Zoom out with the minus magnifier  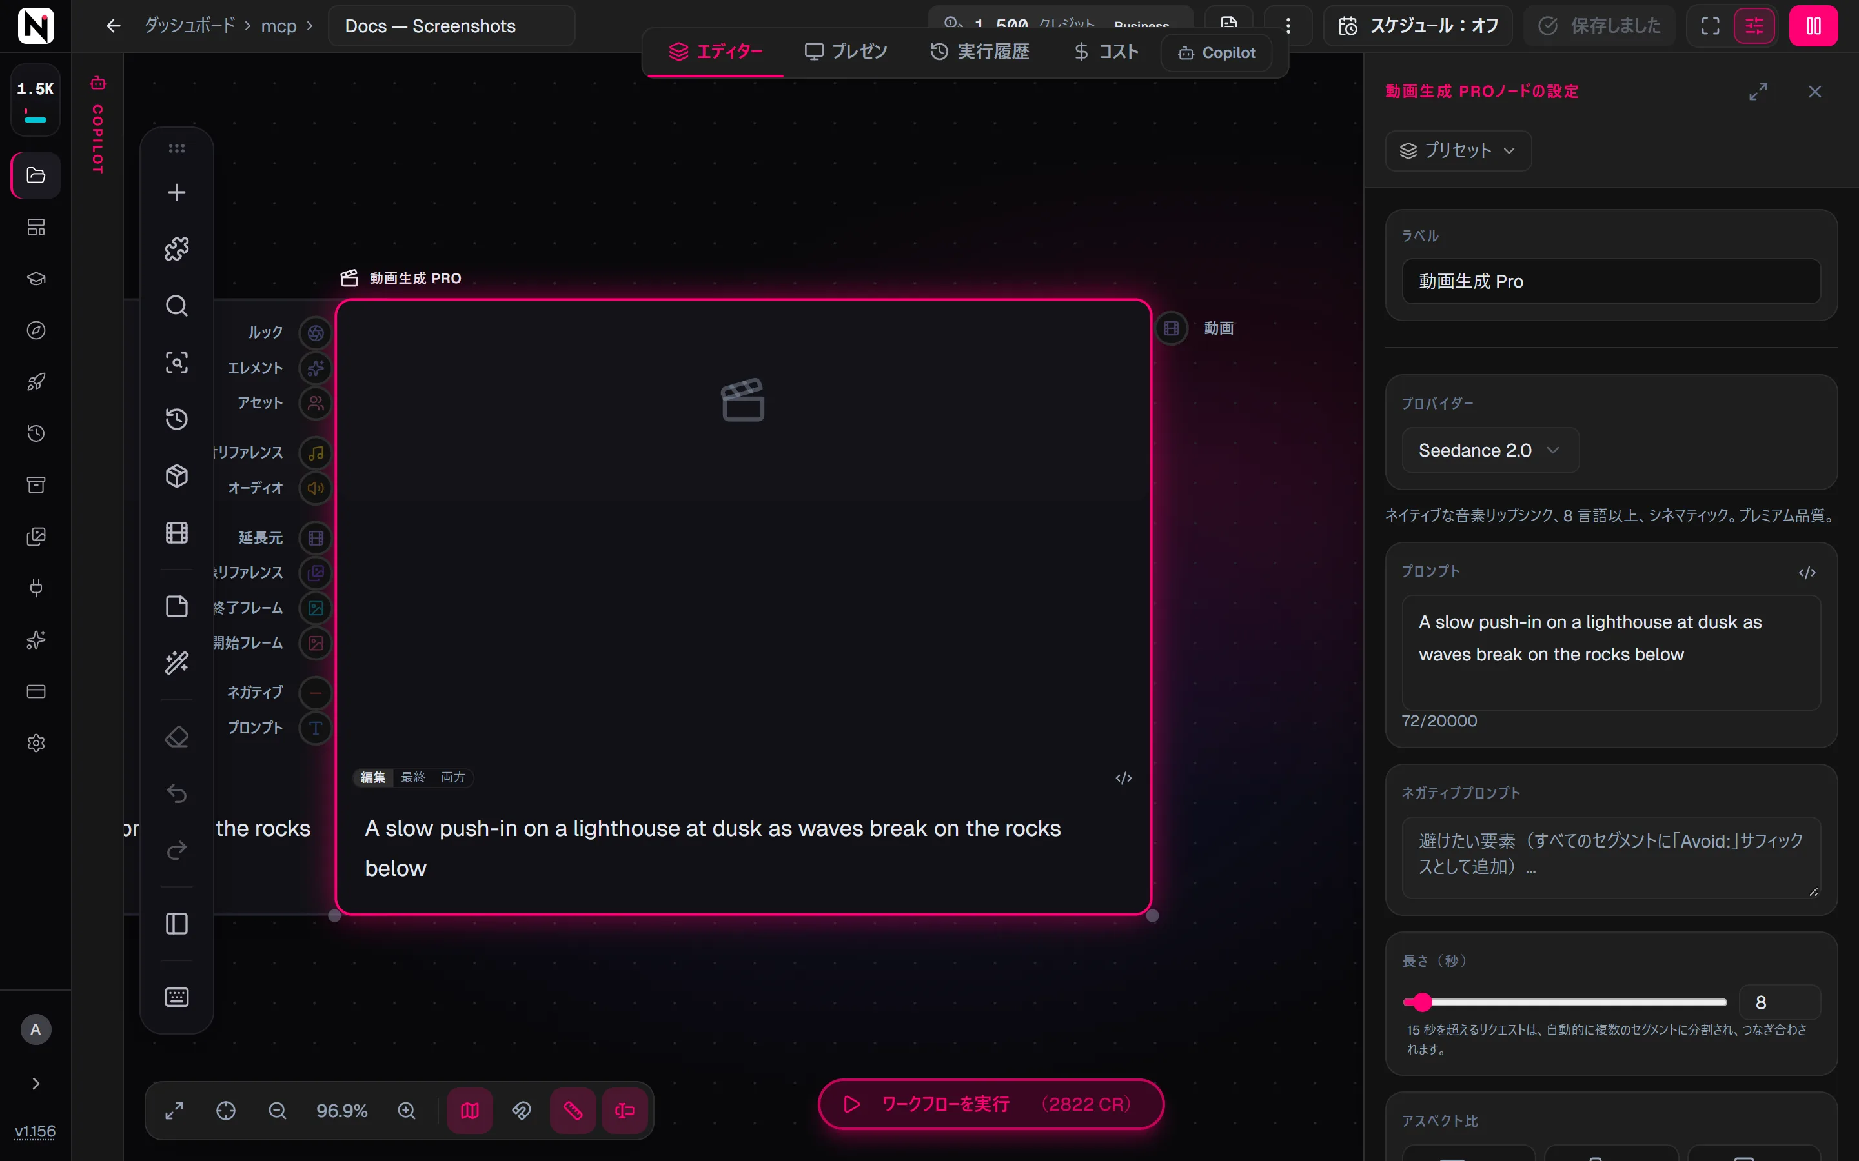click(278, 1110)
